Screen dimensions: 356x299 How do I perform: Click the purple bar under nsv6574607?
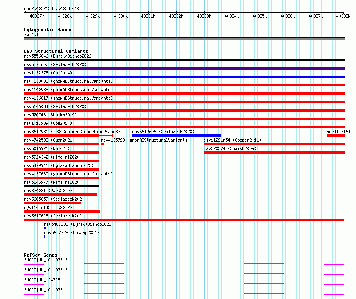(x=184, y=68)
